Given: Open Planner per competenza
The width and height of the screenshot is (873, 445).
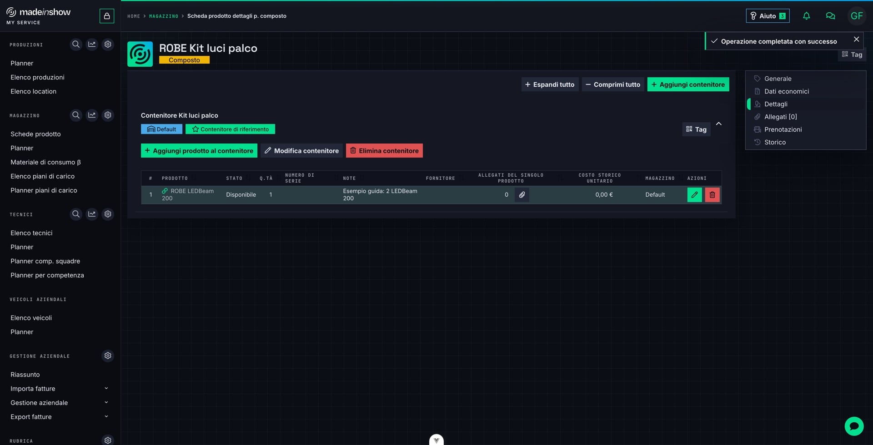Looking at the screenshot, I should [x=47, y=275].
